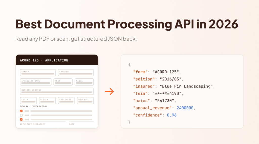Click the BLDG # field
The width and height of the screenshot is (259, 144).
[47, 101]
